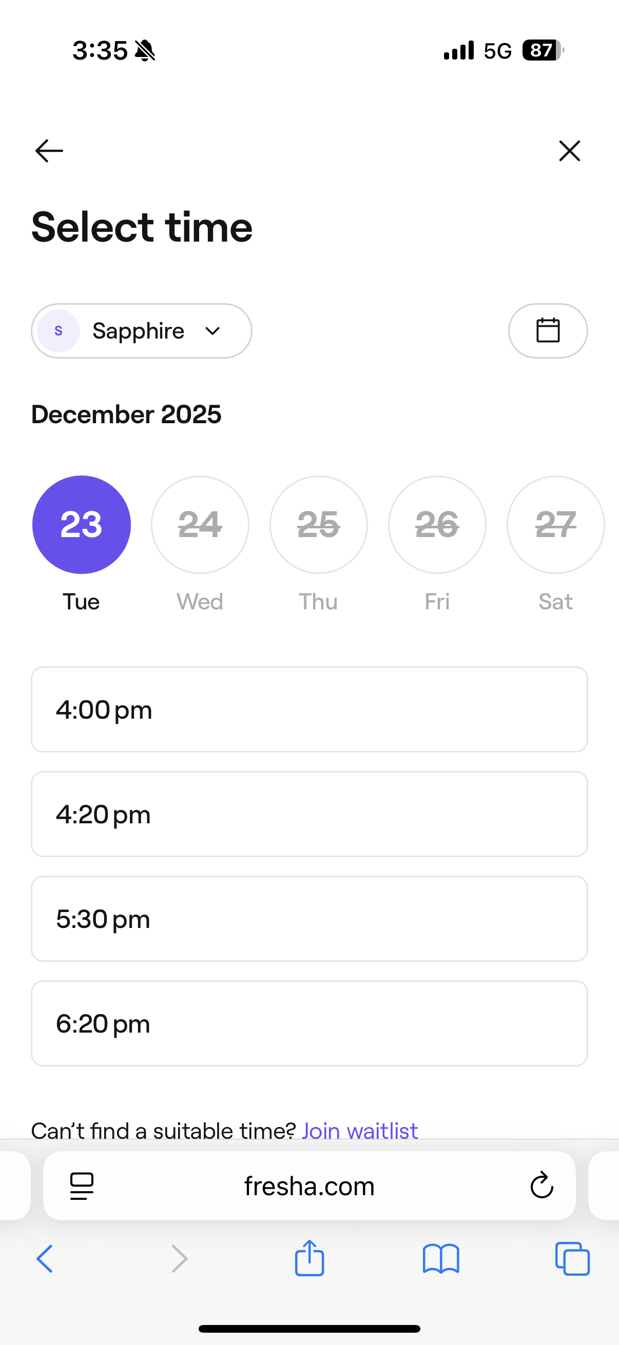Select Tuesday 23 date
This screenshot has height=1345, width=619.
pyautogui.click(x=82, y=524)
